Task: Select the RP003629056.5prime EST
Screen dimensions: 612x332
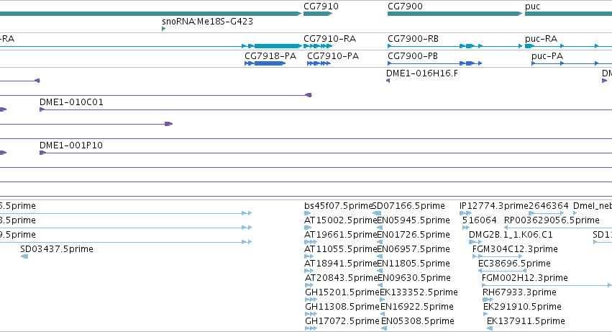Action: (552, 220)
